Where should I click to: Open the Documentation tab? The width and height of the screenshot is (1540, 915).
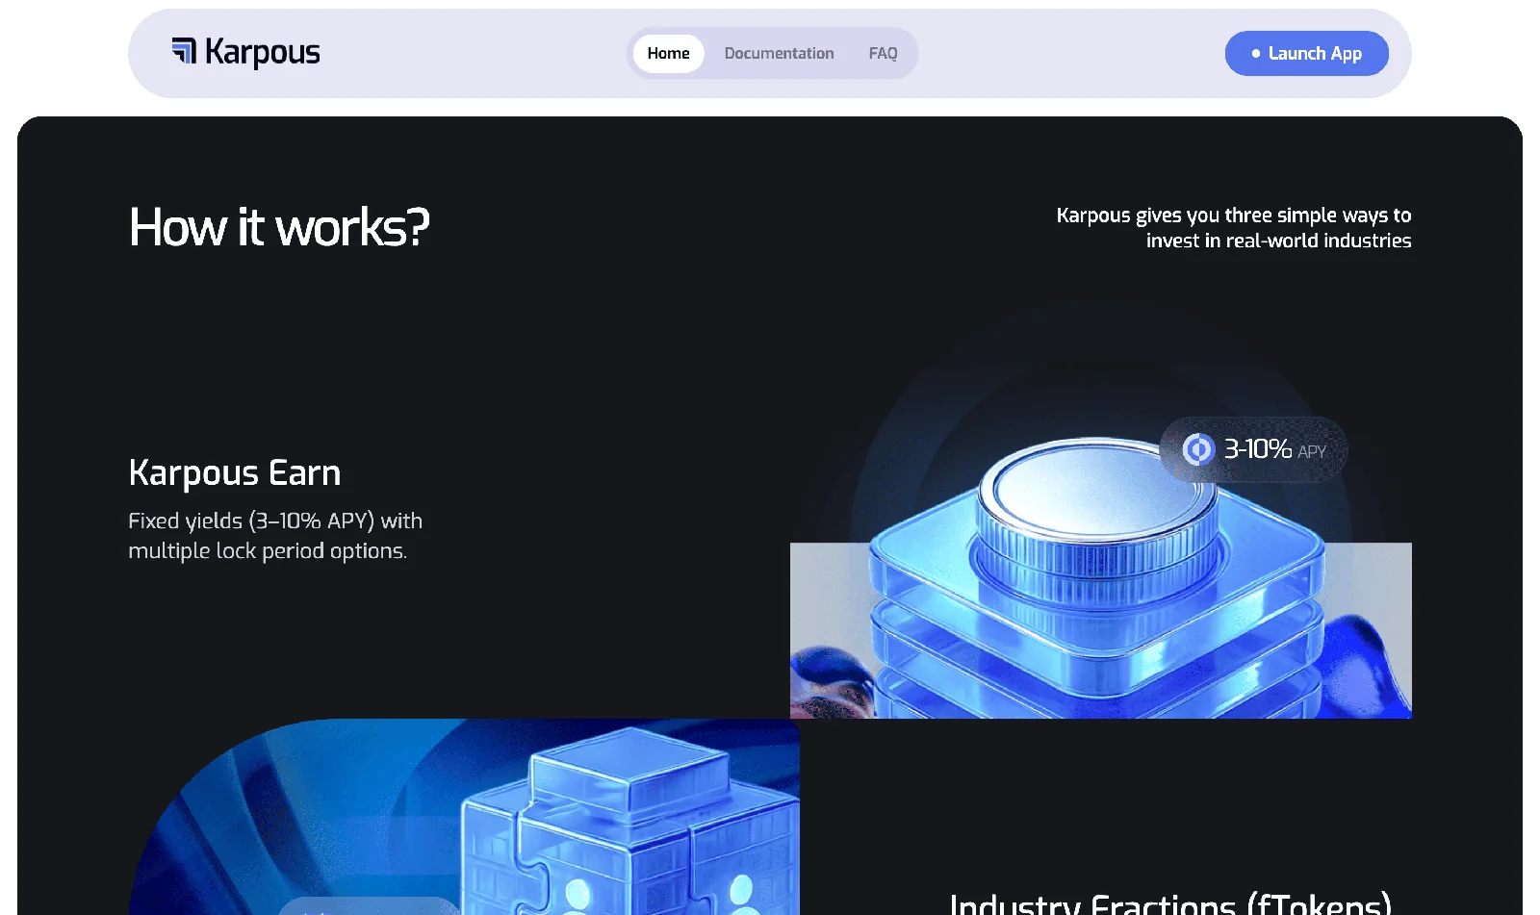click(779, 53)
